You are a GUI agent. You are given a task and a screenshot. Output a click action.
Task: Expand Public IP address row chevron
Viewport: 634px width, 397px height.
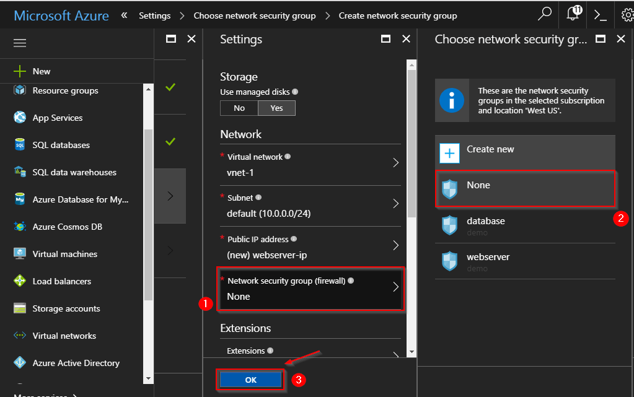pyautogui.click(x=396, y=245)
